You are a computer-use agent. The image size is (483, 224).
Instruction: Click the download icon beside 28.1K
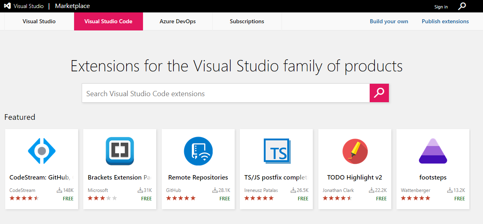215,190
